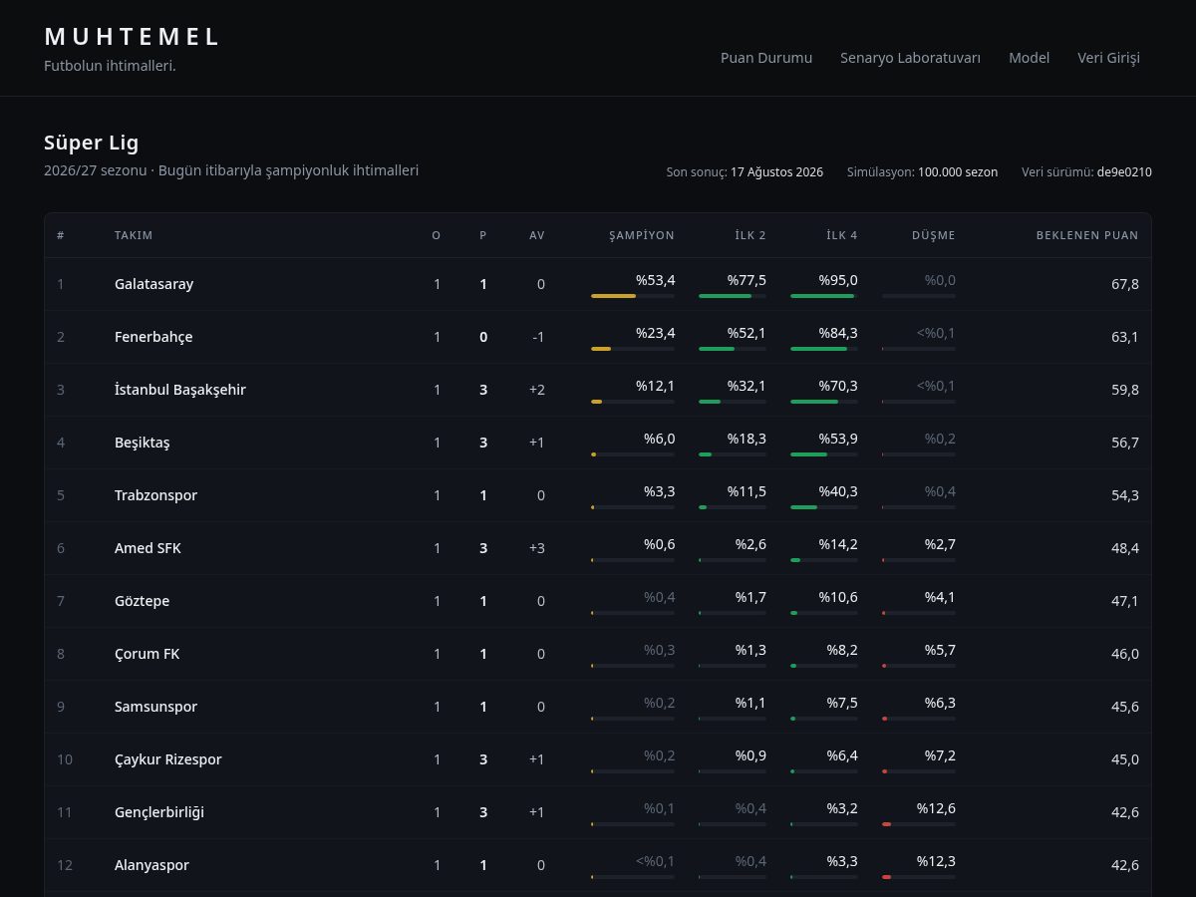This screenshot has height=897, width=1196.
Task: Click Başakşehir's %70,3 top-four value
Action: point(838,386)
